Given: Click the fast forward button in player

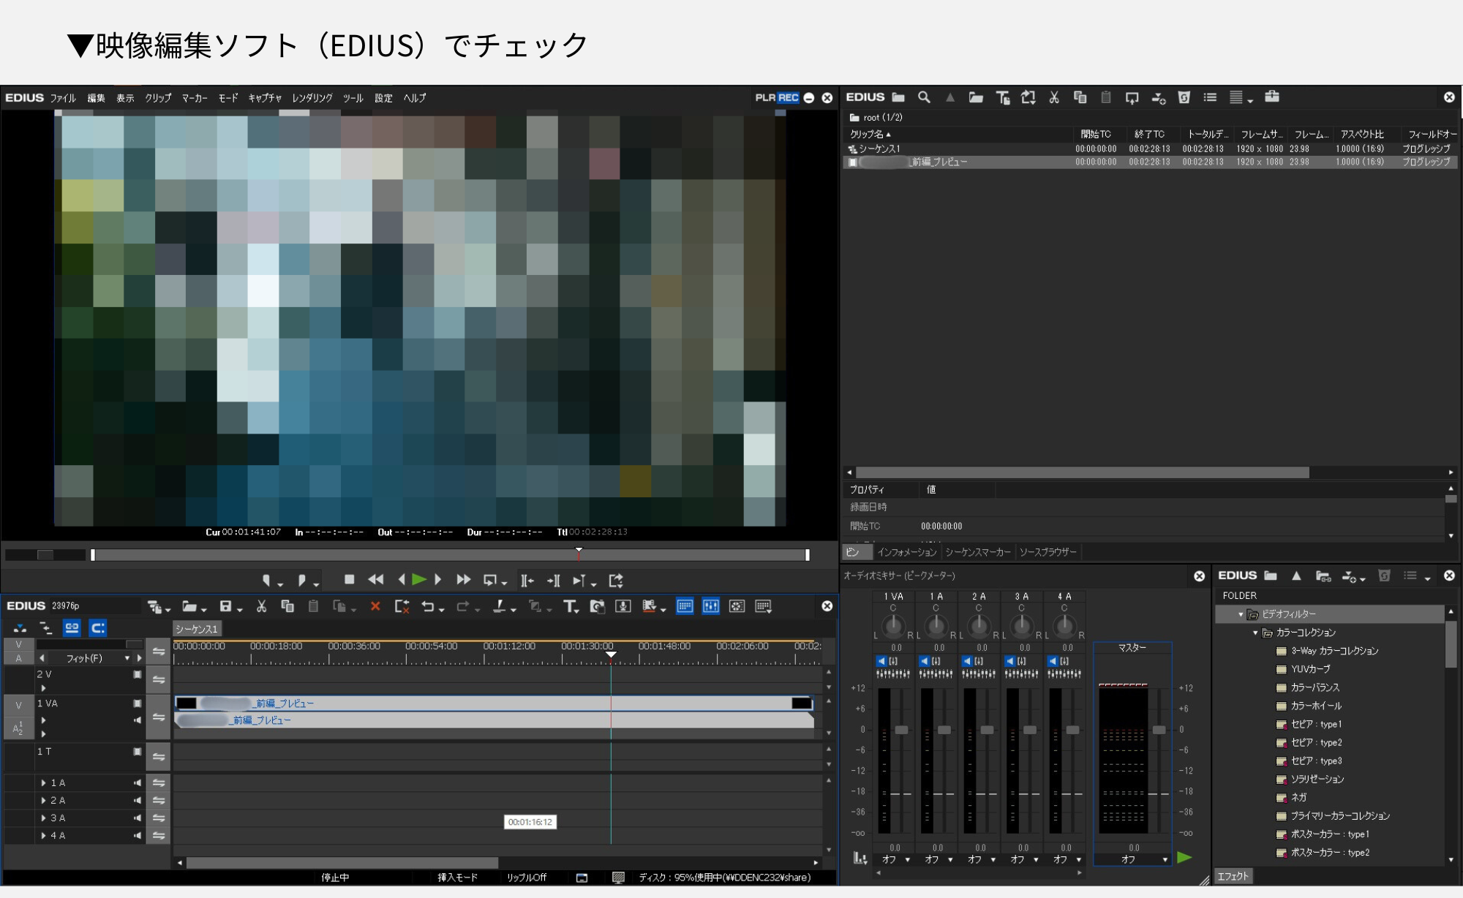Looking at the screenshot, I should pos(463,580).
